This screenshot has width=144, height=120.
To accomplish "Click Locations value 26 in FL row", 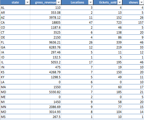I will click(91, 42).
